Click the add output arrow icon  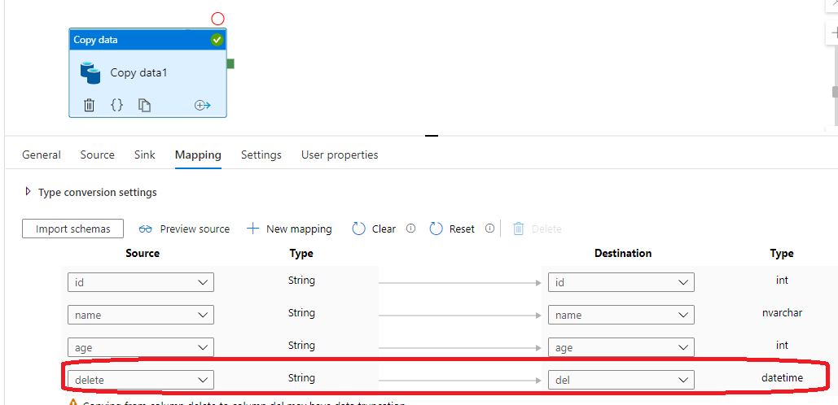coord(202,106)
